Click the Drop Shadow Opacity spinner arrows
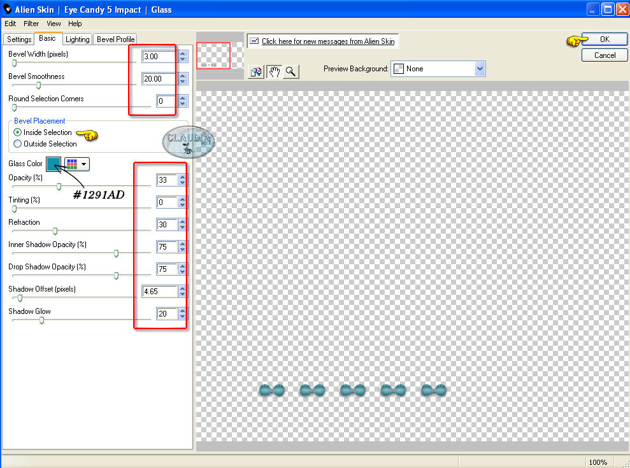630x468 pixels. point(183,269)
